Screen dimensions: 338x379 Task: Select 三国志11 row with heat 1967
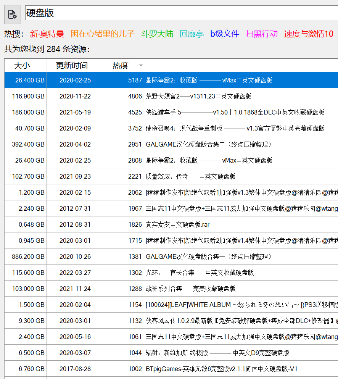click(171, 208)
